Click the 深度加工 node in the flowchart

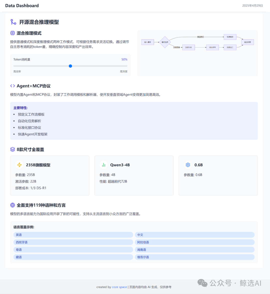tap(230, 47)
